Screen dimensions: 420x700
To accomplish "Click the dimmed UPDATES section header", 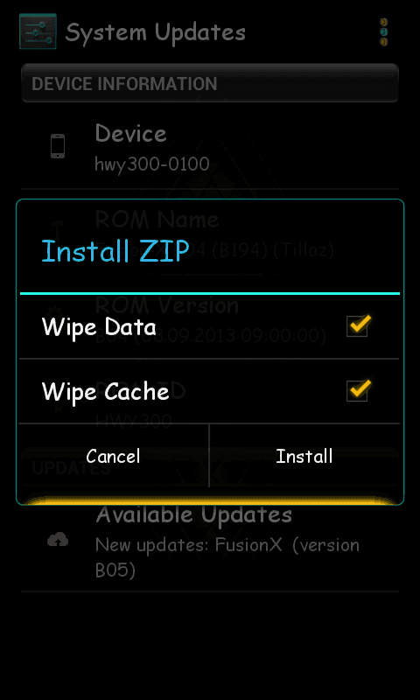I will [72, 468].
